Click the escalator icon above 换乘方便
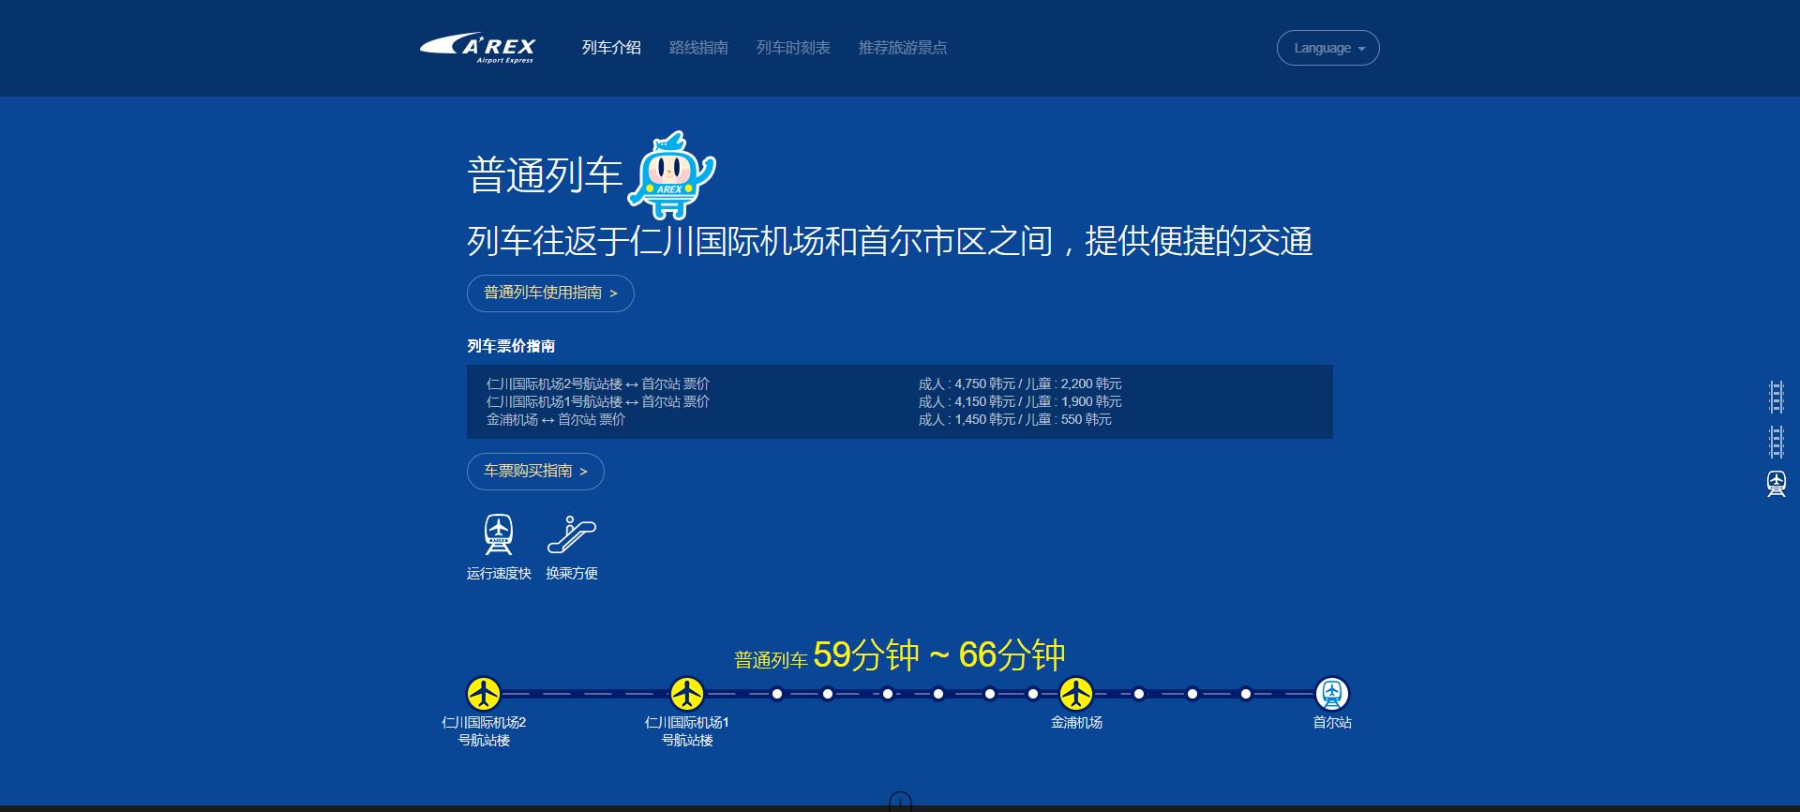Image resolution: width=1800 pixels, height=812 pixels. 572,534
